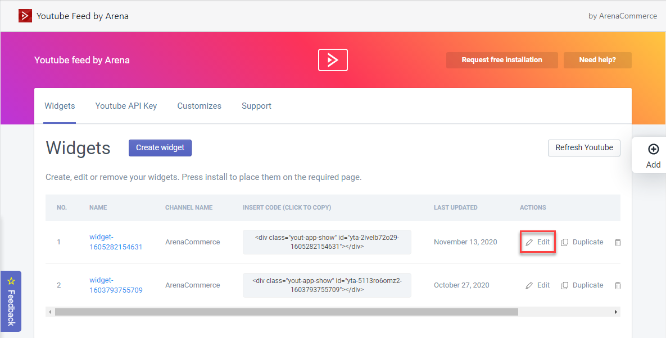Click the CHANNEL NAME column header
Screen dimensions: 666x338
[189, 207]
